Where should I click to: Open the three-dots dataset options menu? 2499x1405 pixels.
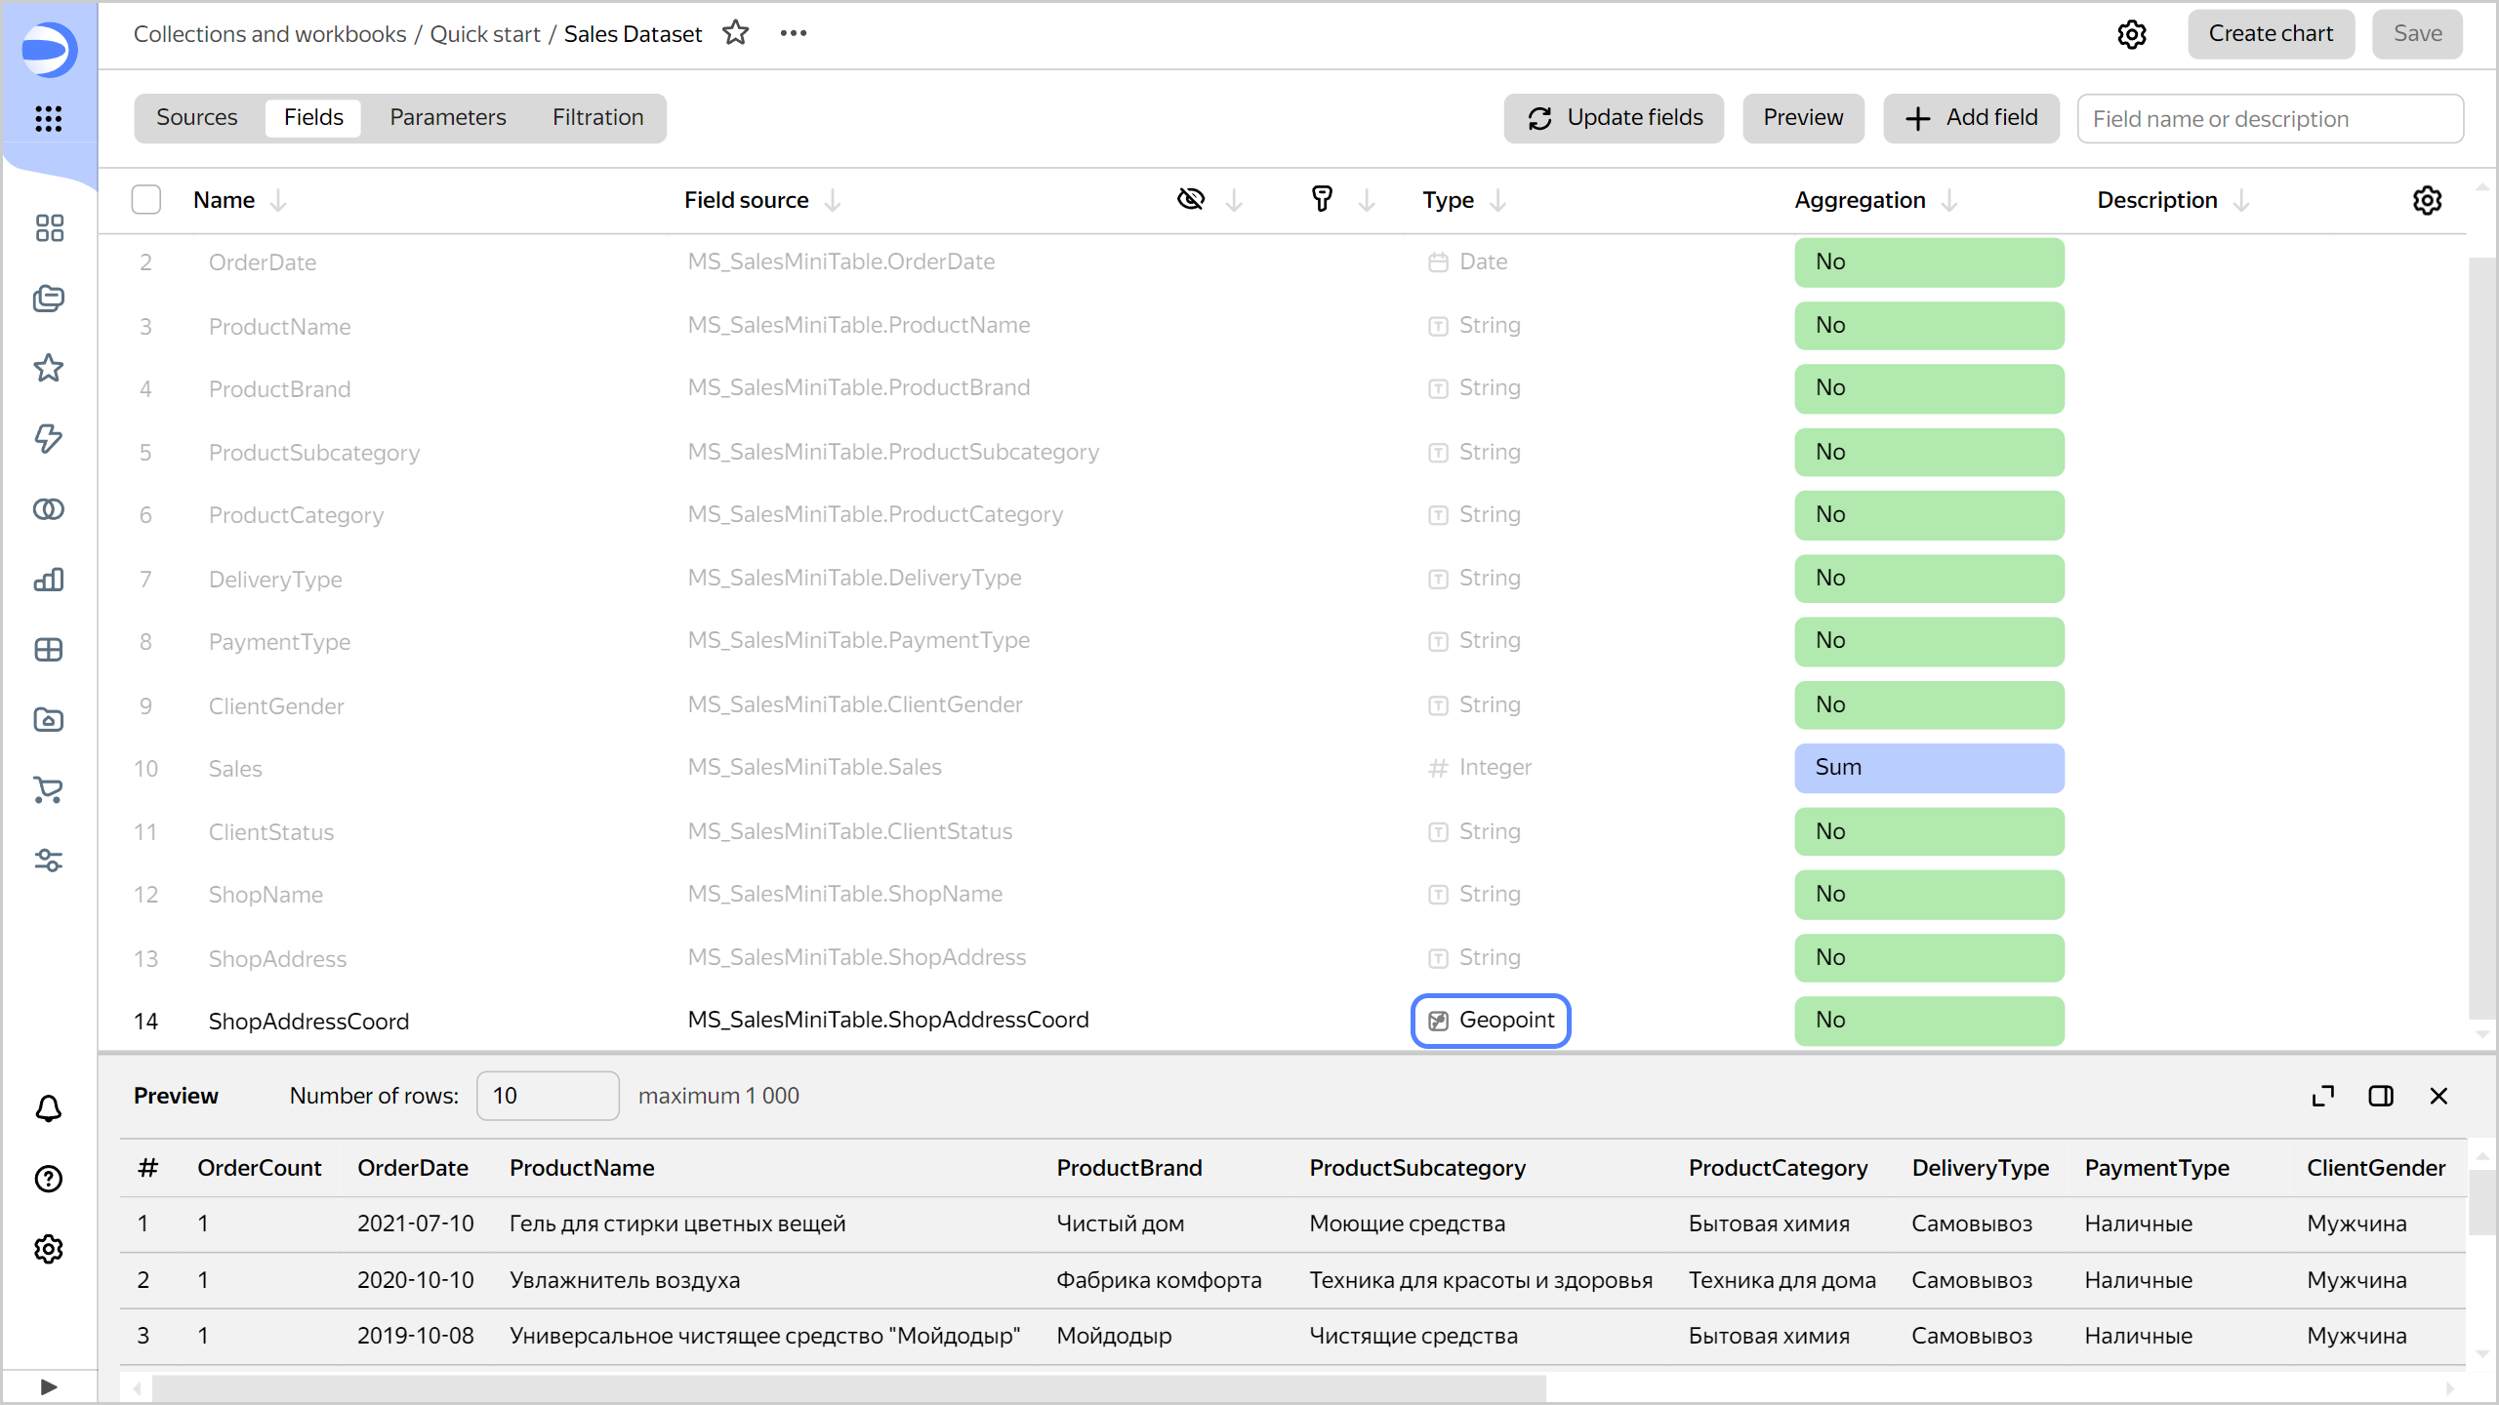tap(793, 33)
